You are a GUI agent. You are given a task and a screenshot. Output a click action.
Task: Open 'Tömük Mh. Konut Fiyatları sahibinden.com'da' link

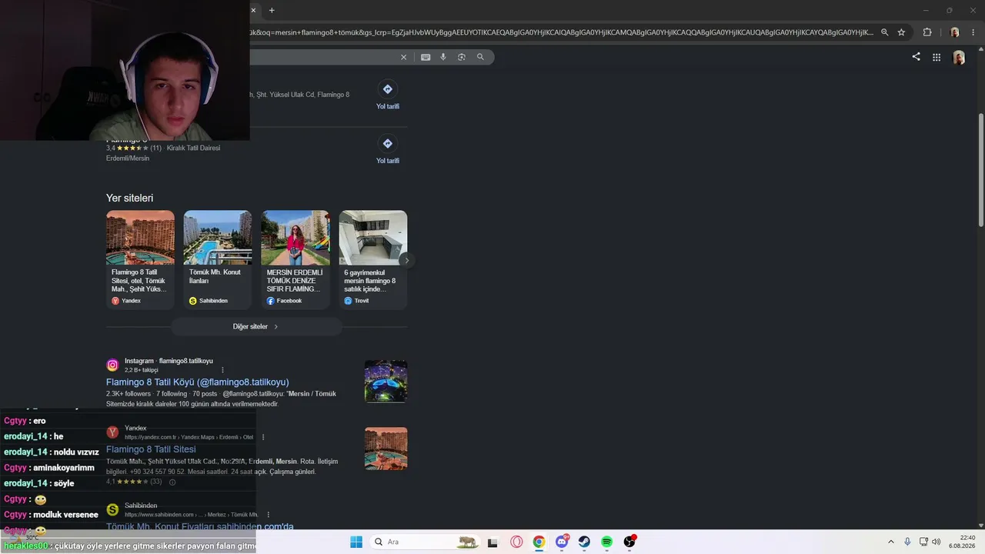(x=200, y=526)
